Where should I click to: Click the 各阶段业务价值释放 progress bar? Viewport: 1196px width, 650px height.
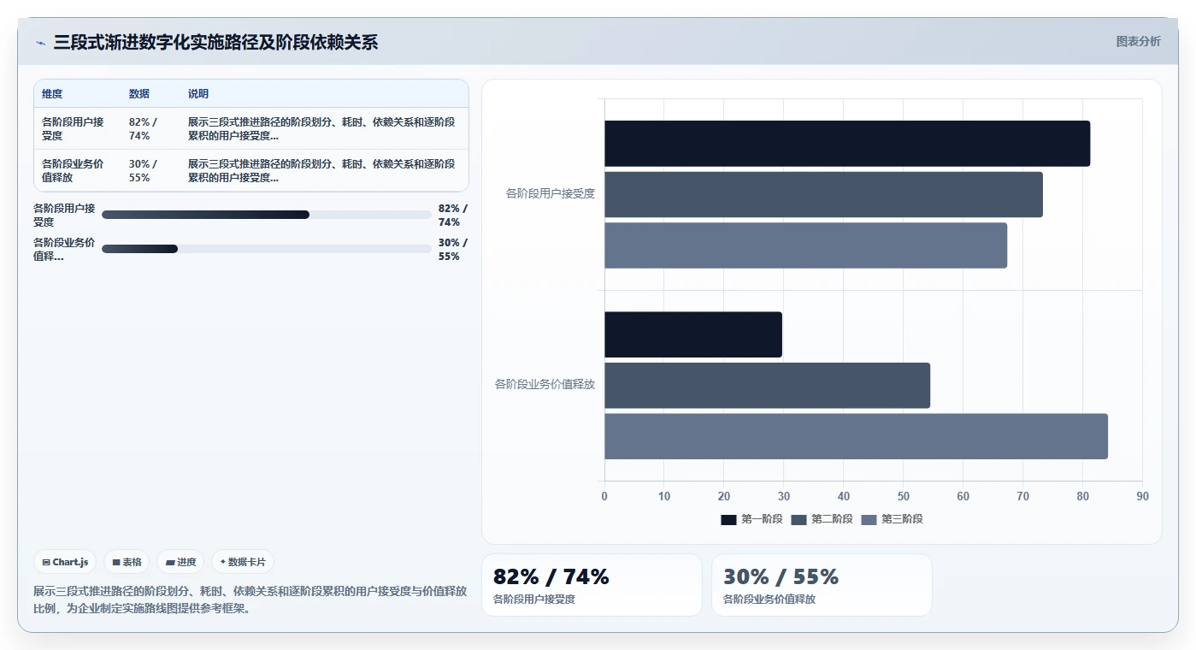pos(266,249)
